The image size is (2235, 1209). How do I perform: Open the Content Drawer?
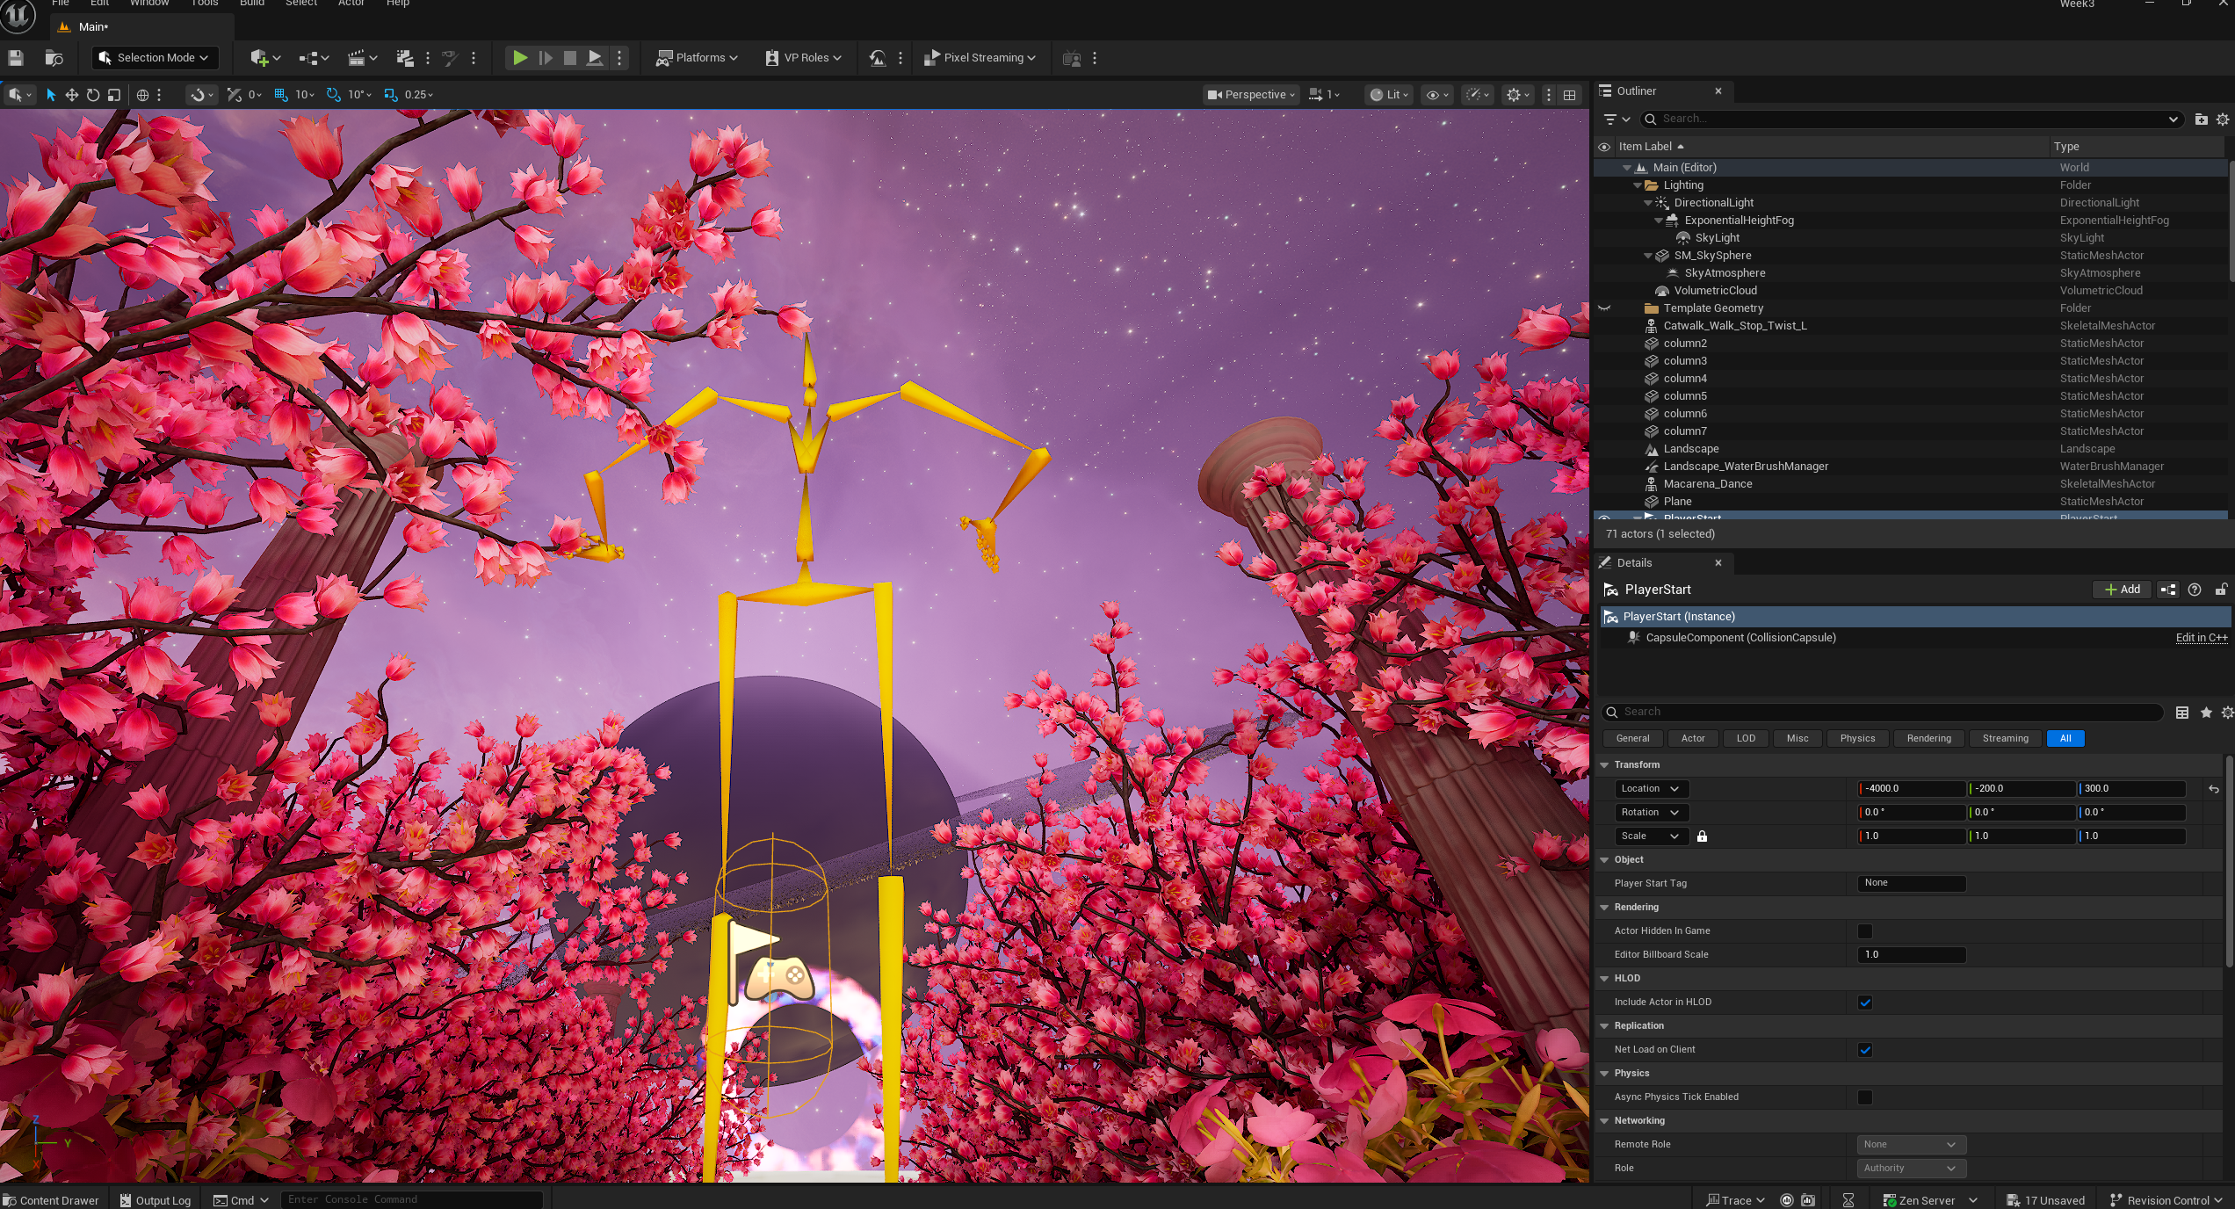pos(51,1200)
